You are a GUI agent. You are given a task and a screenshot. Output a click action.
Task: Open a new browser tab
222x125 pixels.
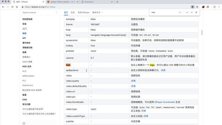coord(117,2)
